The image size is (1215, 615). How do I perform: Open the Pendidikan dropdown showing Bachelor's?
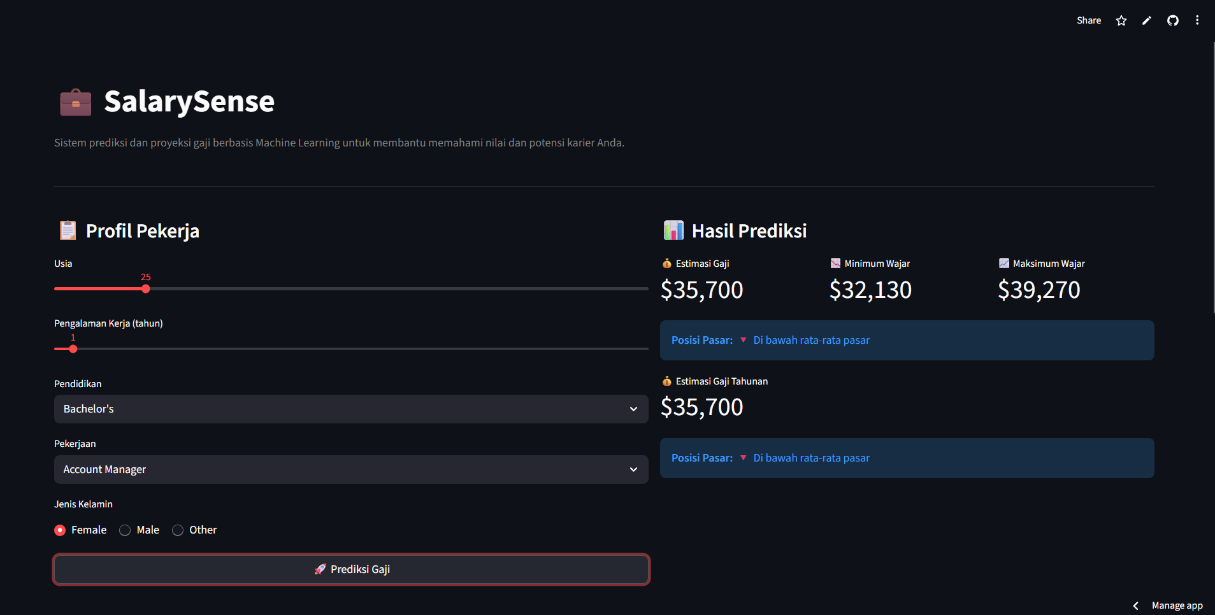(350, 409)
